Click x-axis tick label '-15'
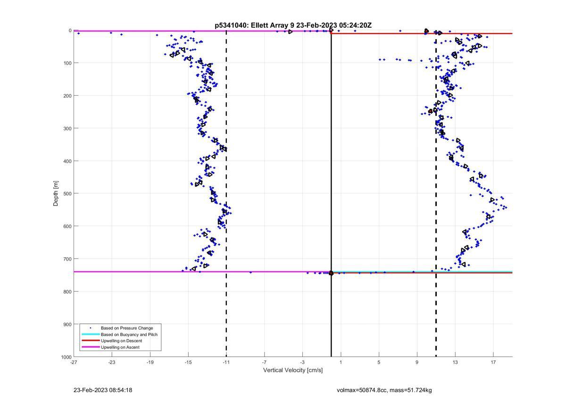The width and height of the screenshot is (566, 401). 188,362
